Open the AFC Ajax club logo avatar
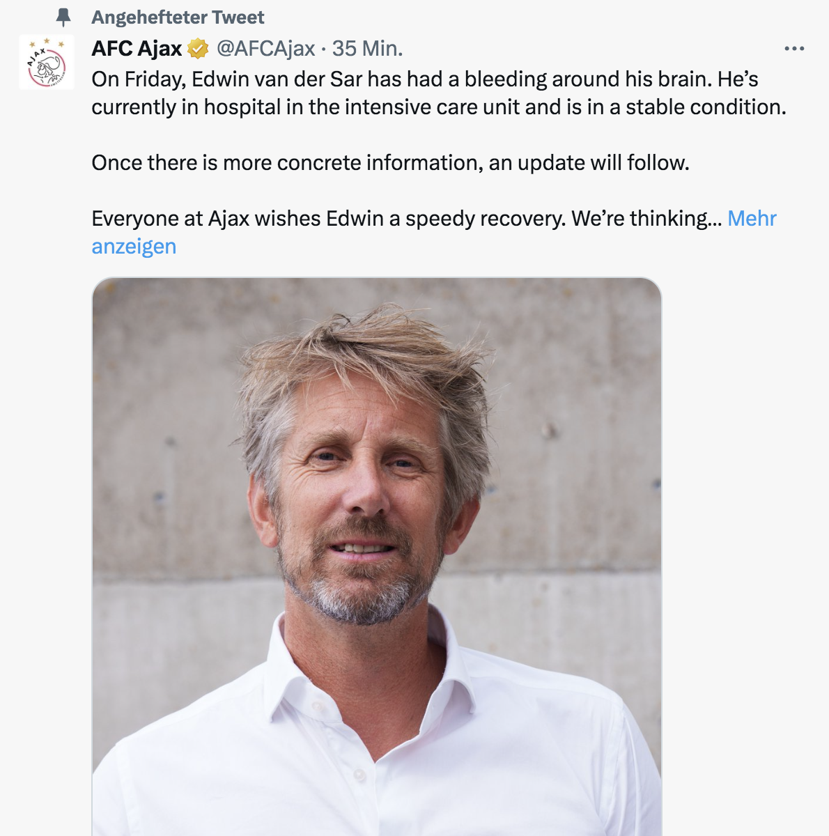 click(46, 62)
